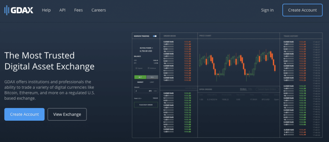Click the Sign in link

267,10
